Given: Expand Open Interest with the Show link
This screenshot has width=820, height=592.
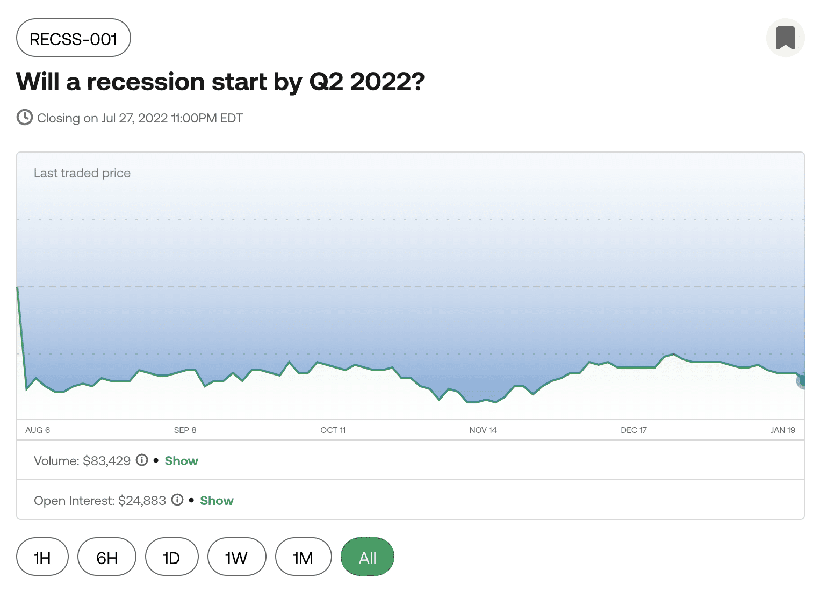Looking at the screenshot, I should (x=217, y=501).
